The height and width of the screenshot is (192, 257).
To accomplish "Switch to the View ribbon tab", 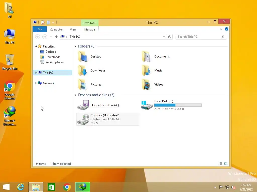I will point(73,29).
